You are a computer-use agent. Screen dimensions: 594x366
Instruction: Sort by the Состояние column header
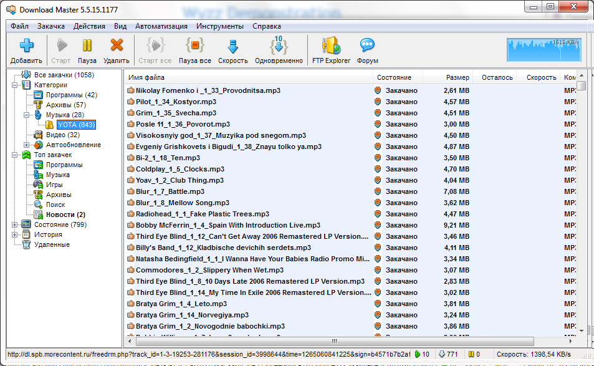pyautogui.click(x=398, y=77)
